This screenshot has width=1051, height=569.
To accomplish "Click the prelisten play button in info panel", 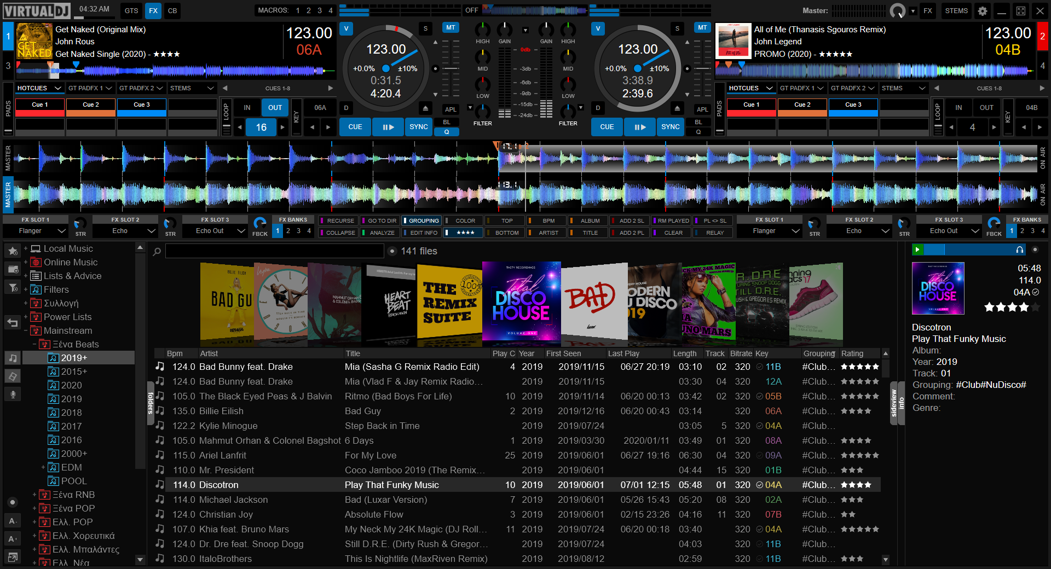I will click(918, 249).
